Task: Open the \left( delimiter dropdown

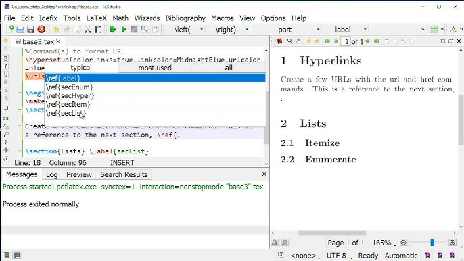Action: pyautogui.click(x=188, y=30)
